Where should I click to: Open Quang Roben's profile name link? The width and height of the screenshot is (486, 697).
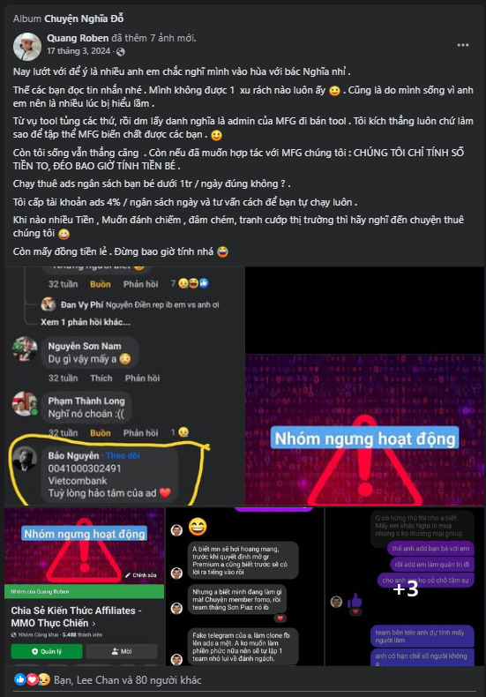tap(78, 38)
